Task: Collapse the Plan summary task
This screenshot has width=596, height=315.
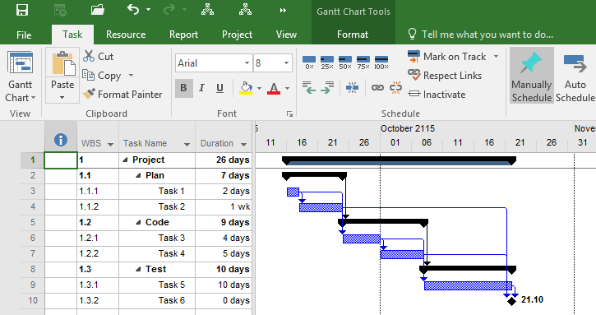Action: click(138, 176)
